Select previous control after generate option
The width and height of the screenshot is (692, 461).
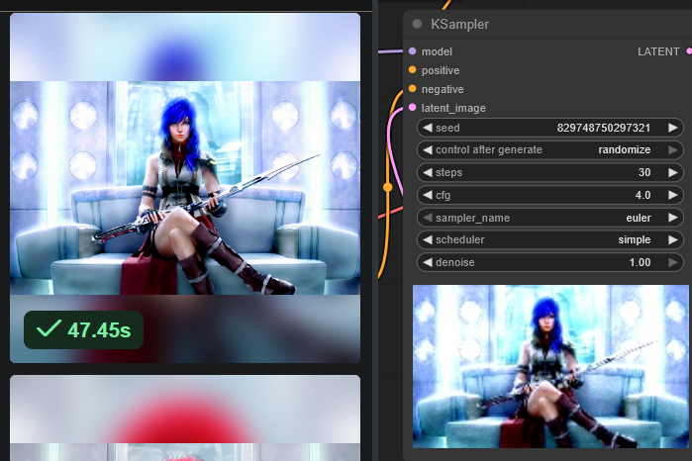pos(428,150)
